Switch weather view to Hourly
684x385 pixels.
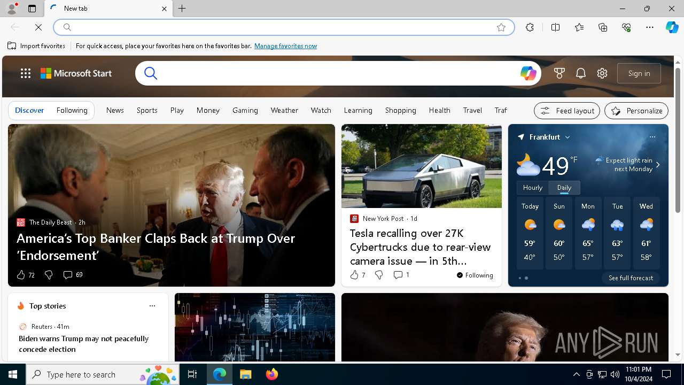533,188
